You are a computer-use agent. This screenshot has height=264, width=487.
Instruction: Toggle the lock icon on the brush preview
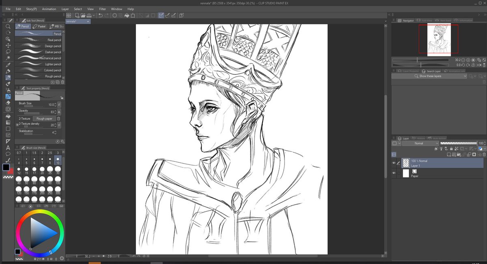[x=61, y=98]
